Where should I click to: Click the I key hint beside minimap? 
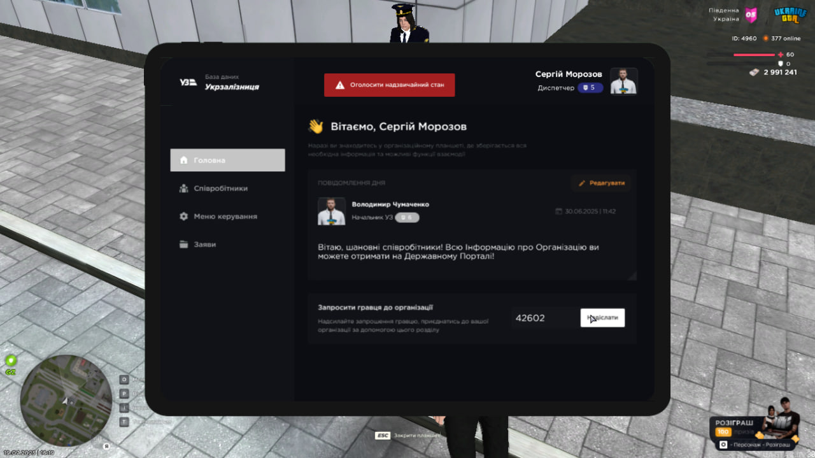pos(124,408)
